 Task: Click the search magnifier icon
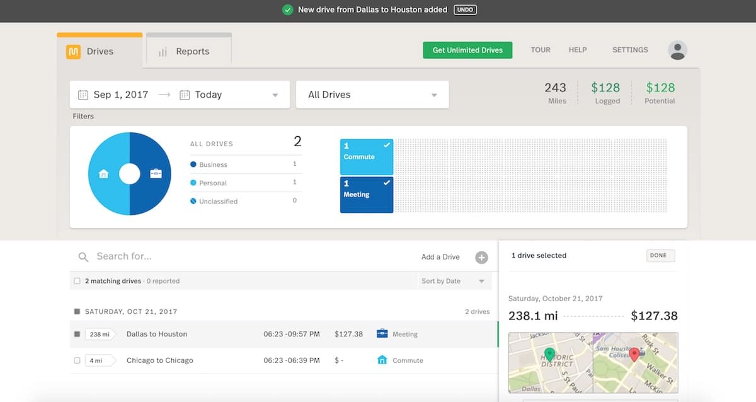pos(83,257)
